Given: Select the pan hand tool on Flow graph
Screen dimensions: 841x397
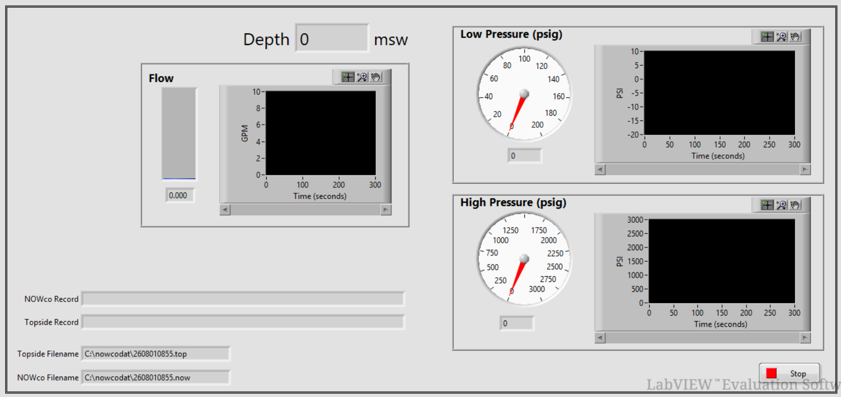Looking at the screenshot, I should [x=376, y=77].
